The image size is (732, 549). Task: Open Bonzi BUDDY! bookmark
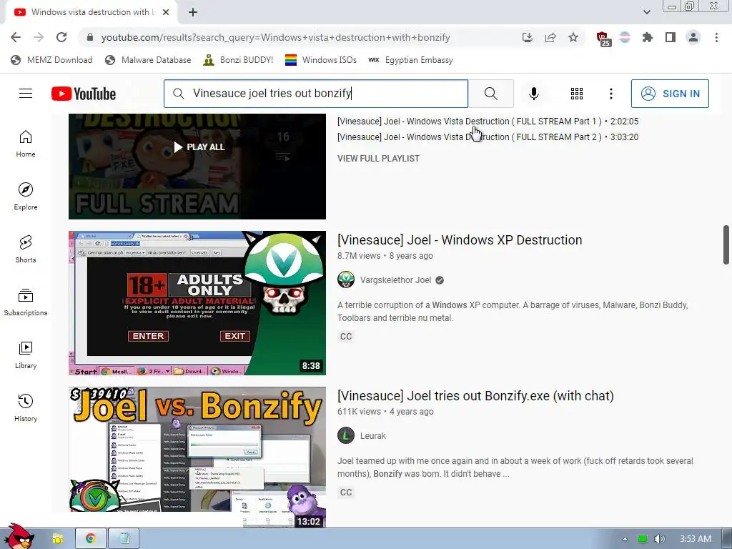(x=238, y=60)
